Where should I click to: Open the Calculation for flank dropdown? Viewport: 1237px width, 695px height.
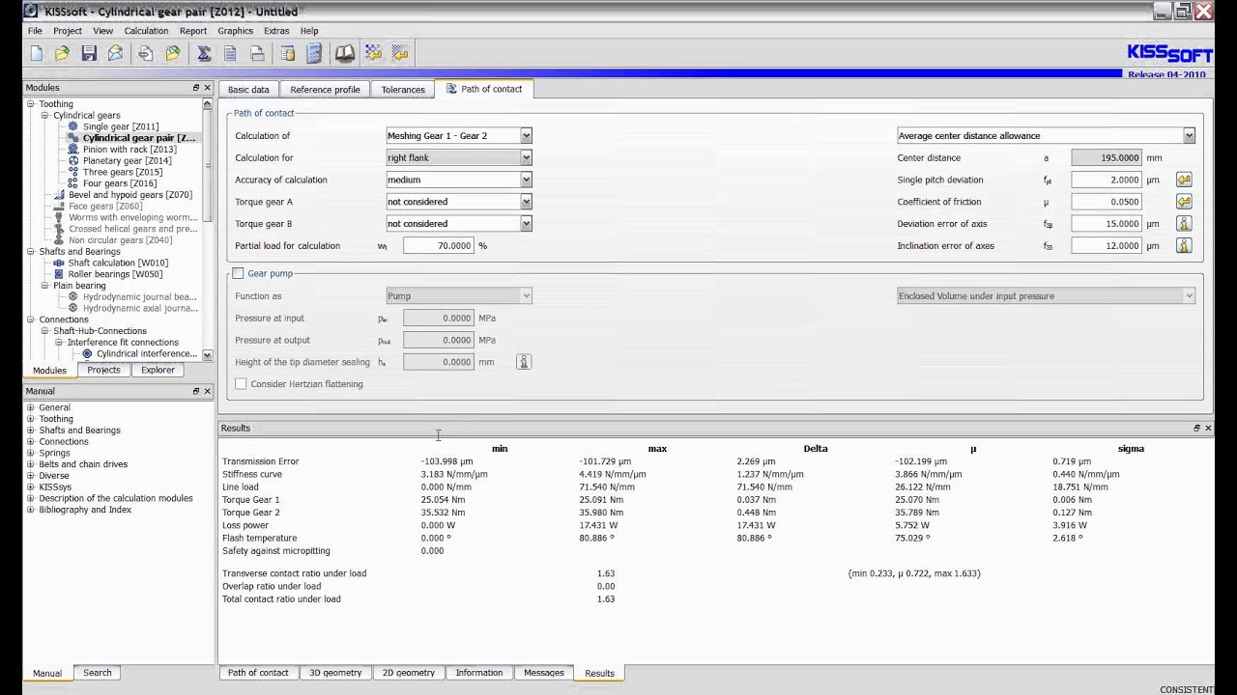pyautogui.click(x=526, y=157)
